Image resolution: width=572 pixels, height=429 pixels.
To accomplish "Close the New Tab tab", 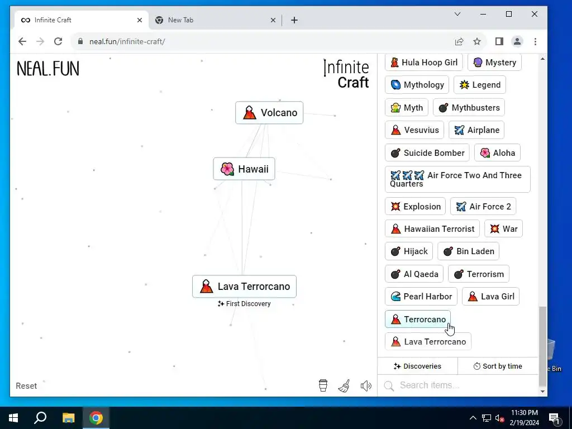I will pos(273,20).
